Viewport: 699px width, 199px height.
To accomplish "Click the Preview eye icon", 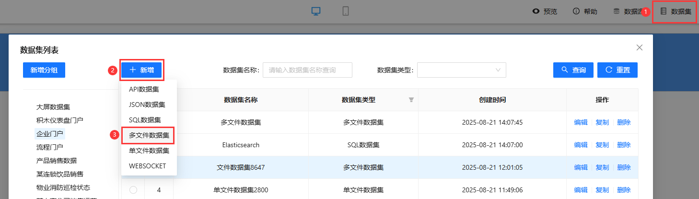I will [x=536, y=12].
